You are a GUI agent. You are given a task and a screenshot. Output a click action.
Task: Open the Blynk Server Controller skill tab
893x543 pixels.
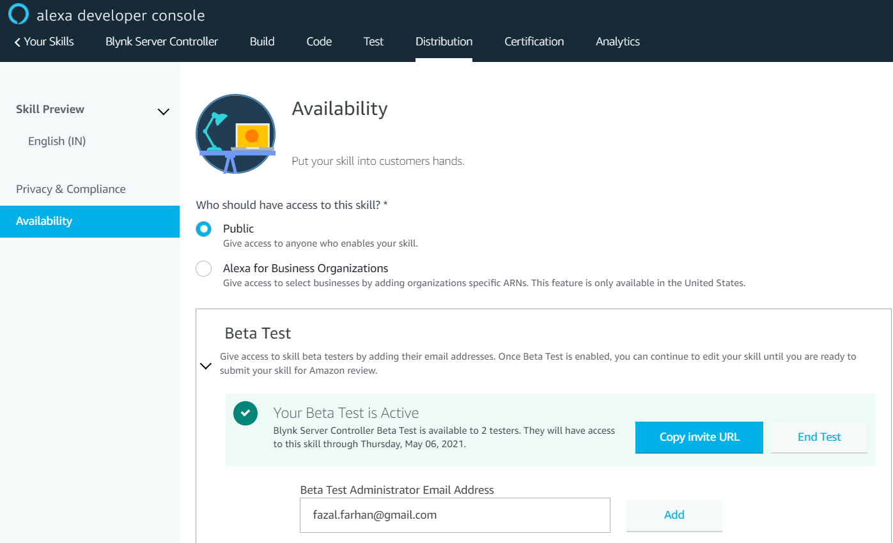click(162, 42)
